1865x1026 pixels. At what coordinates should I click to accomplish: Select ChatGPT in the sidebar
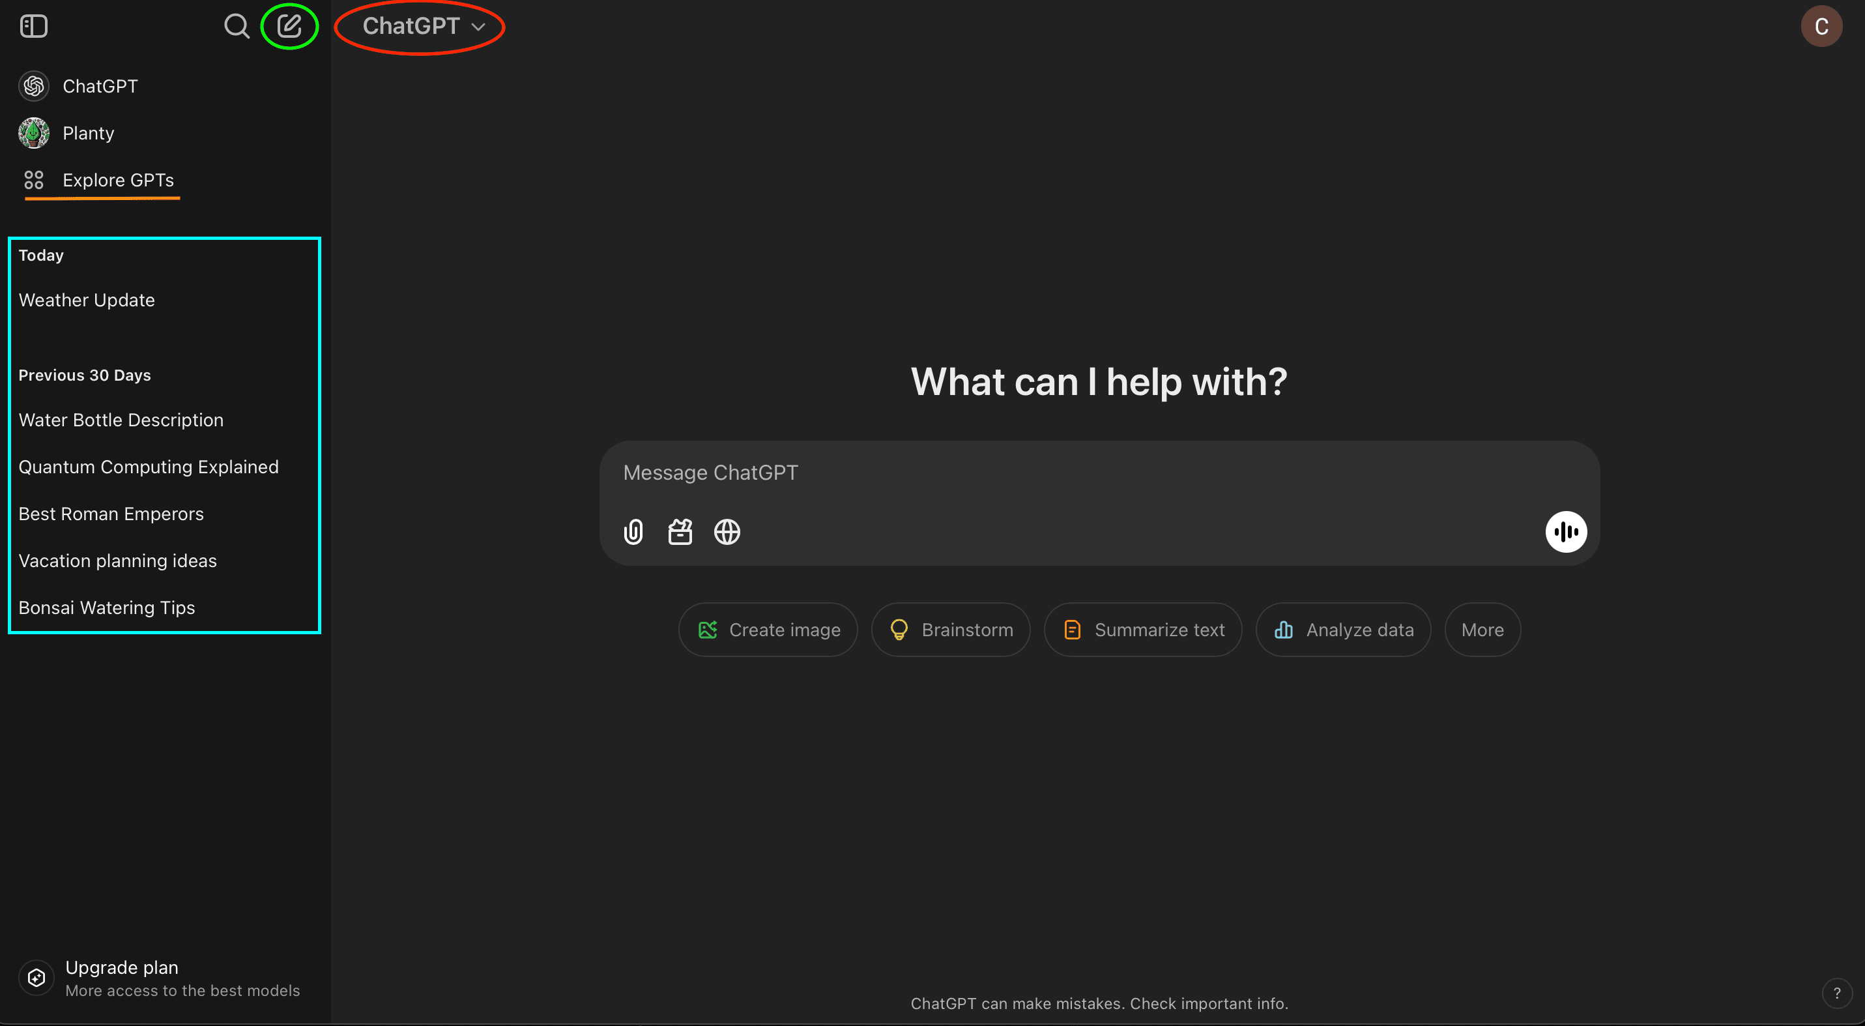click(x=99, y=86)
